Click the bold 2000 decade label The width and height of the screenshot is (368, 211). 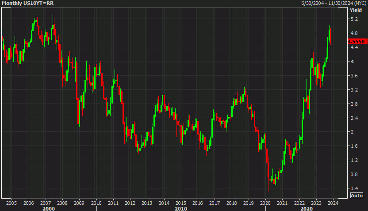pyautogui.click(x=49, y=209)
